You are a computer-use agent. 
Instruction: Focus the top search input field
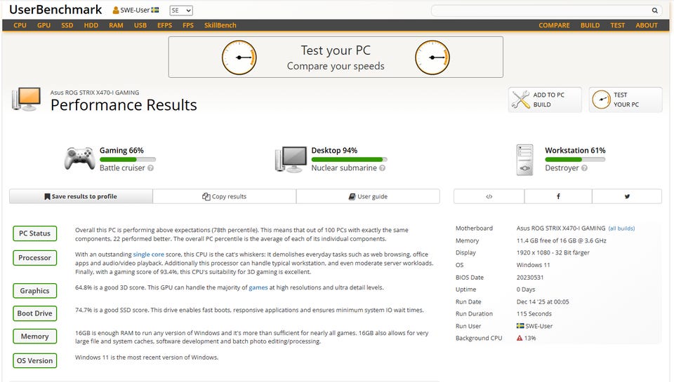coord(541,11)
